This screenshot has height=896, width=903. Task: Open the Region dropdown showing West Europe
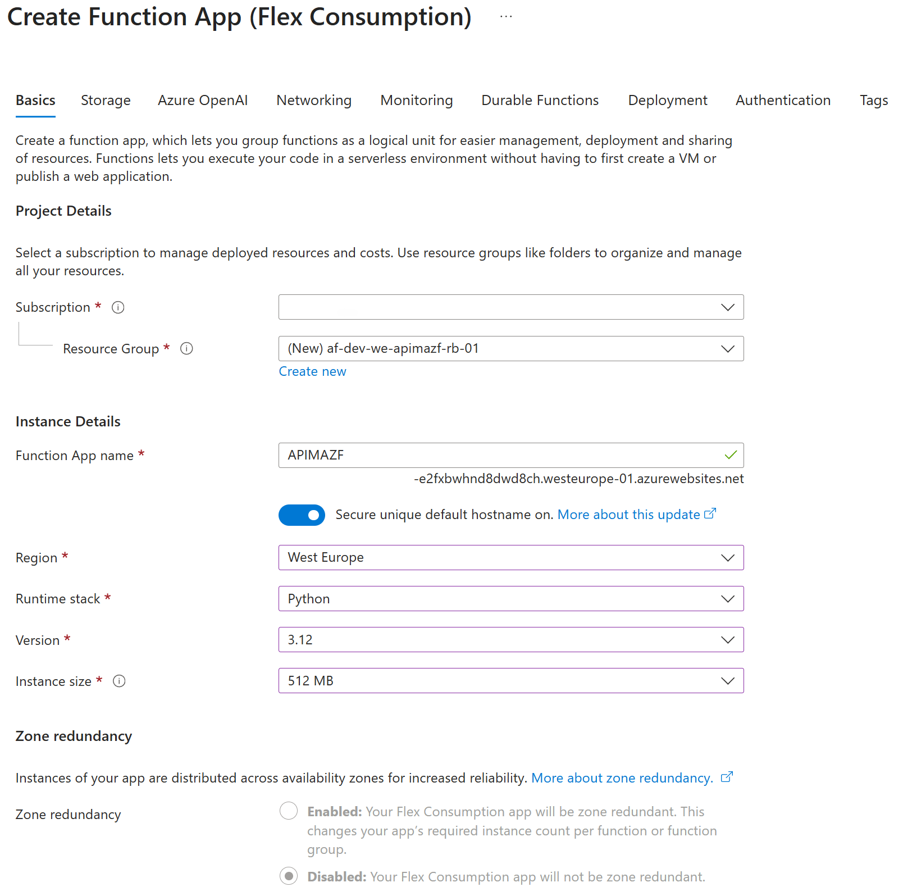(510, 558)
